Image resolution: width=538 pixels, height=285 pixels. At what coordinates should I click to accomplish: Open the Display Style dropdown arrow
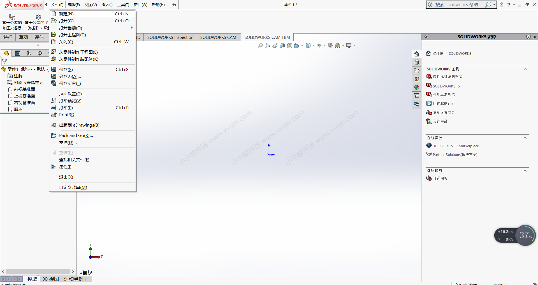[313, 46]
